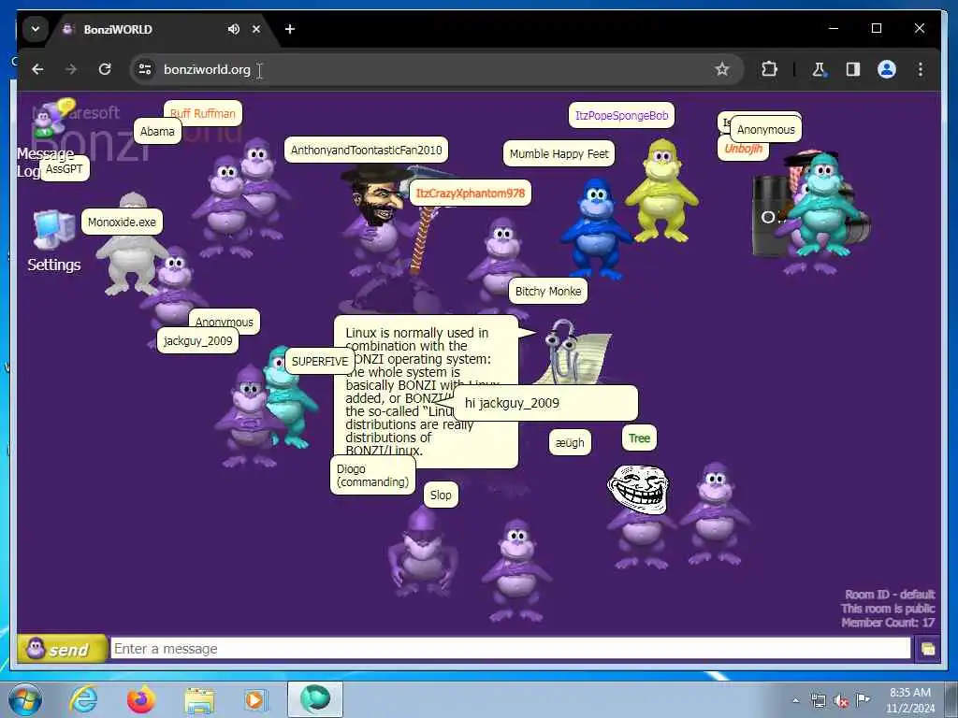Open the Action Center flag icon
The image size is (958, 718).
pos(864,699)
